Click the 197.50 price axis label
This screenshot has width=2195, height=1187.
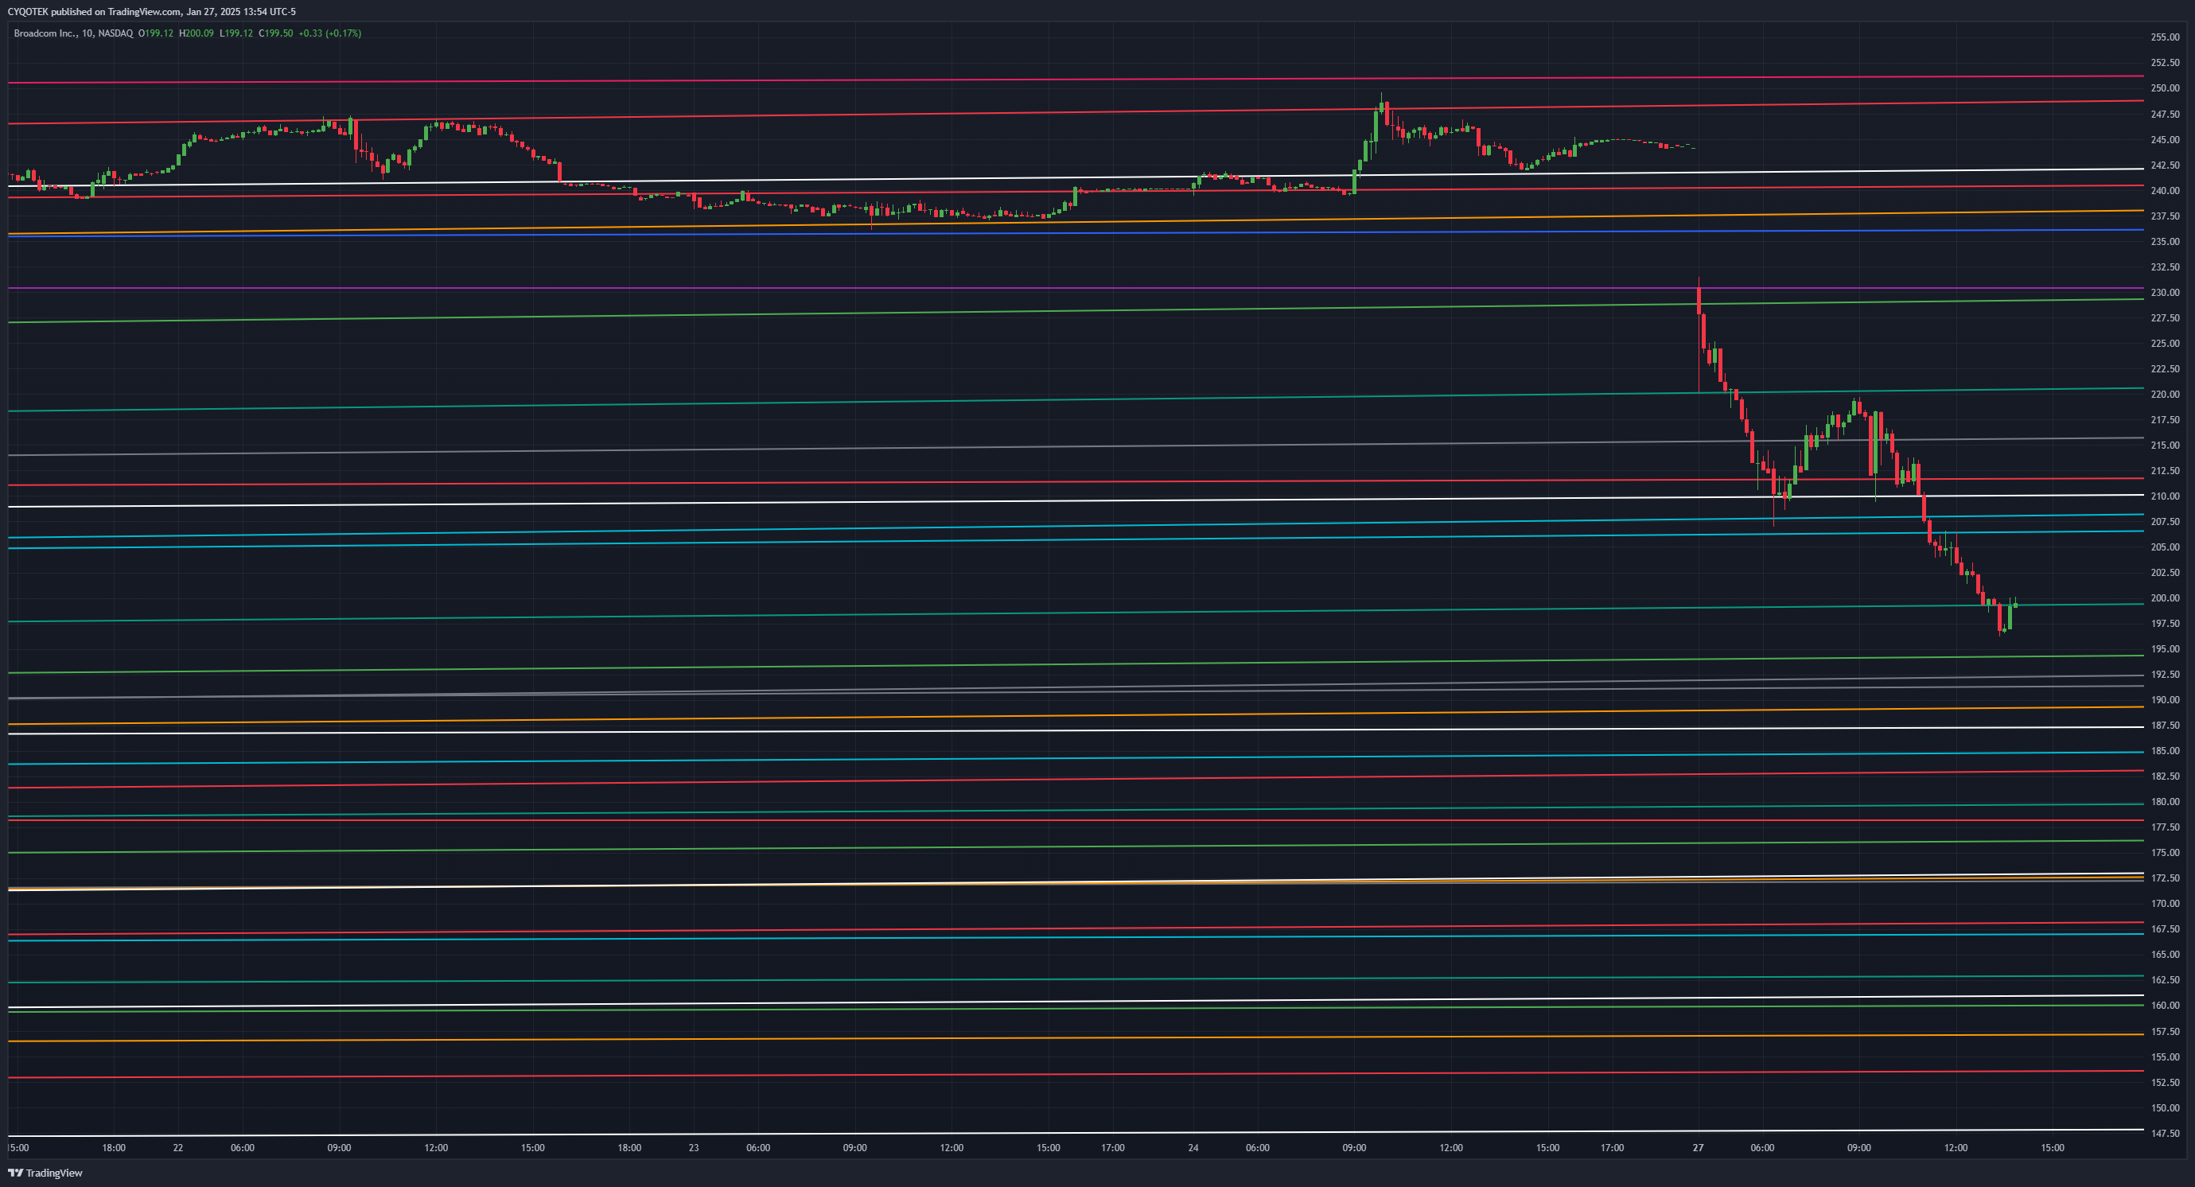point(2166,624)
